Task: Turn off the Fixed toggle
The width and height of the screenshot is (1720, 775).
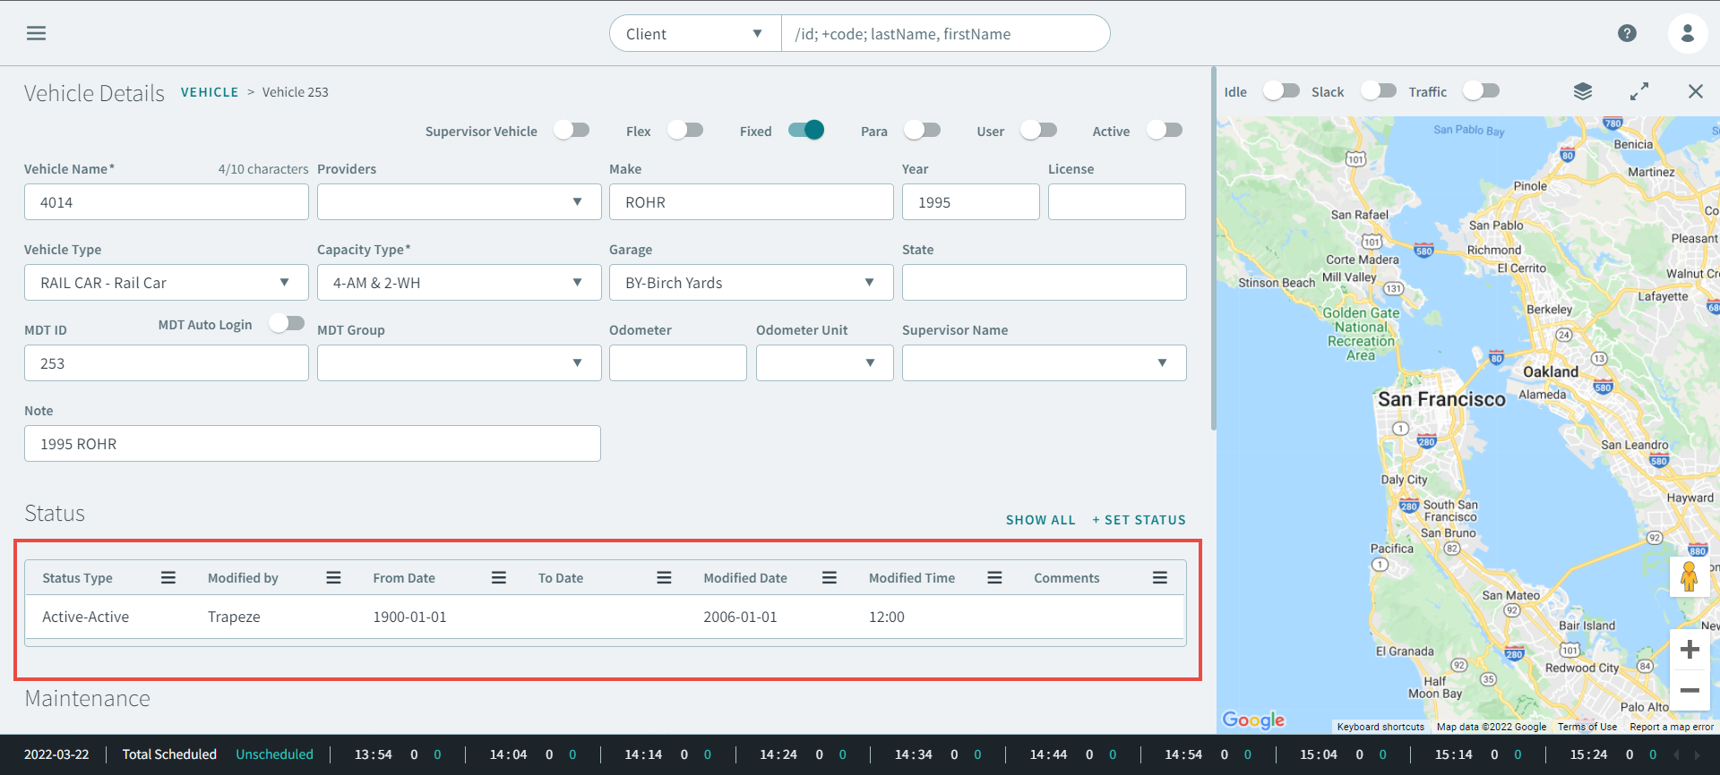Action: pos(806,131)
